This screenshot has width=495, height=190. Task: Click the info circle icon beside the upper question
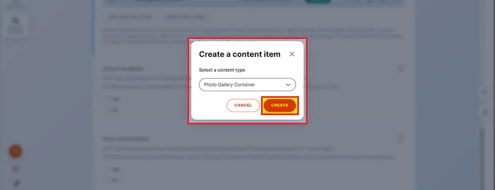400,68
